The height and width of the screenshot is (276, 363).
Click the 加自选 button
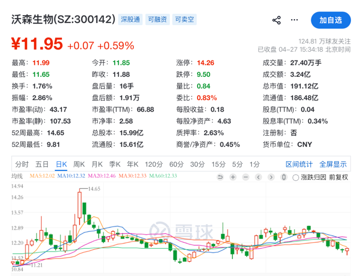[x=331, y=20]
